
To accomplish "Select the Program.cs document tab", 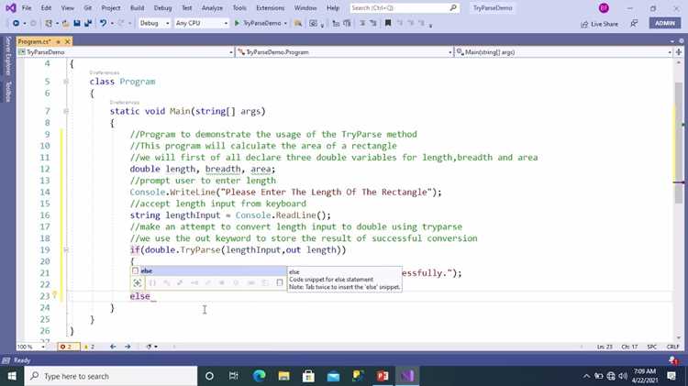I will click(35, 41).
